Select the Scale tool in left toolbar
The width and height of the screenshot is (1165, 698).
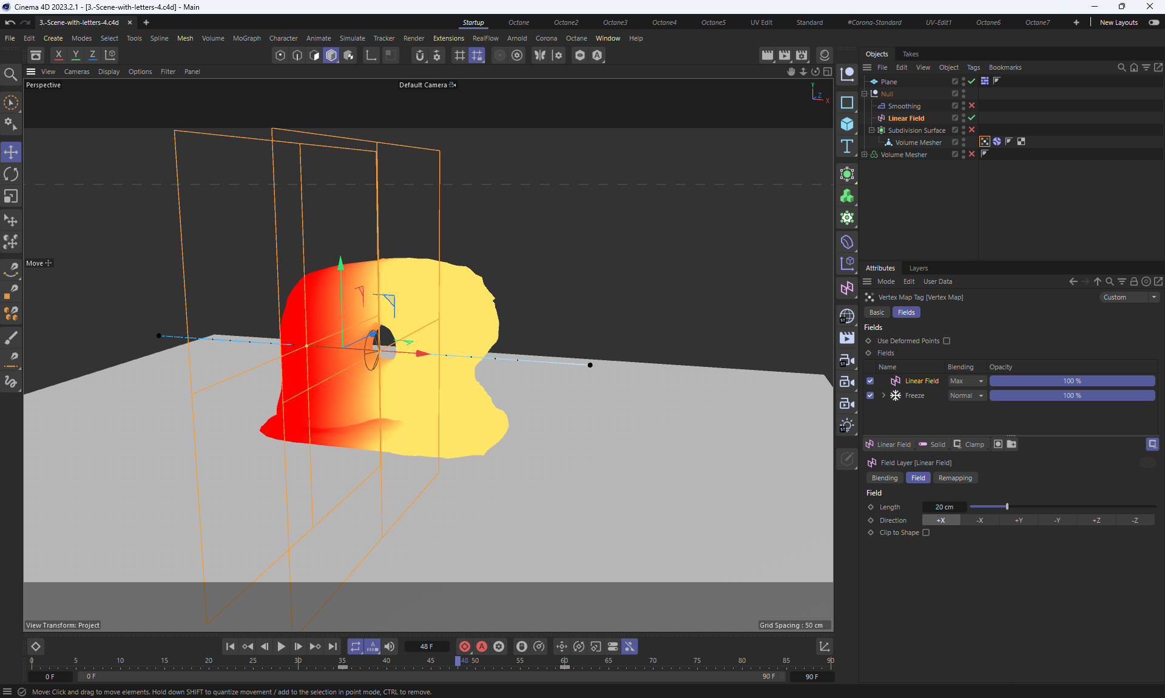click(x=11, y=196)
